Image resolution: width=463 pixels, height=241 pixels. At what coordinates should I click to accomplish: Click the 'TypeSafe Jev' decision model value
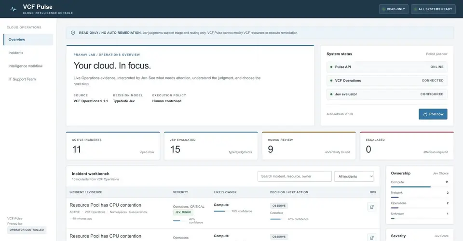tap(124, 101)
